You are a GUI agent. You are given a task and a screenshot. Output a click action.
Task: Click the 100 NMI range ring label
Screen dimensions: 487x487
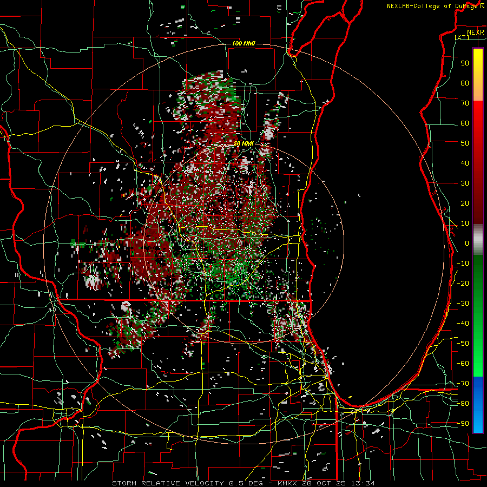tap(243, 43)
